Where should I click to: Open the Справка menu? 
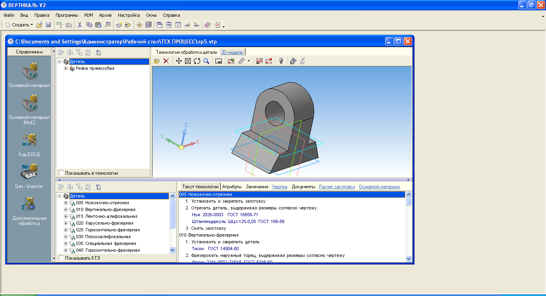click(x=171, y=15)
